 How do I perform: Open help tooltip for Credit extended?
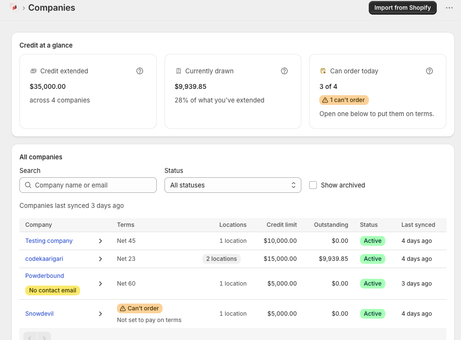click(140, 71)
